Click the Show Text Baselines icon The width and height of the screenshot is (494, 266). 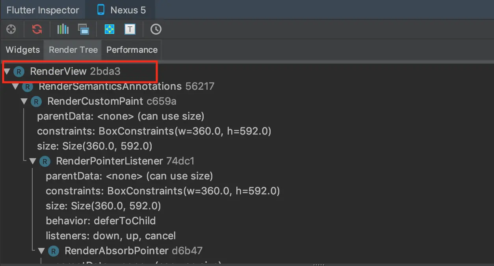coord(130,29)
